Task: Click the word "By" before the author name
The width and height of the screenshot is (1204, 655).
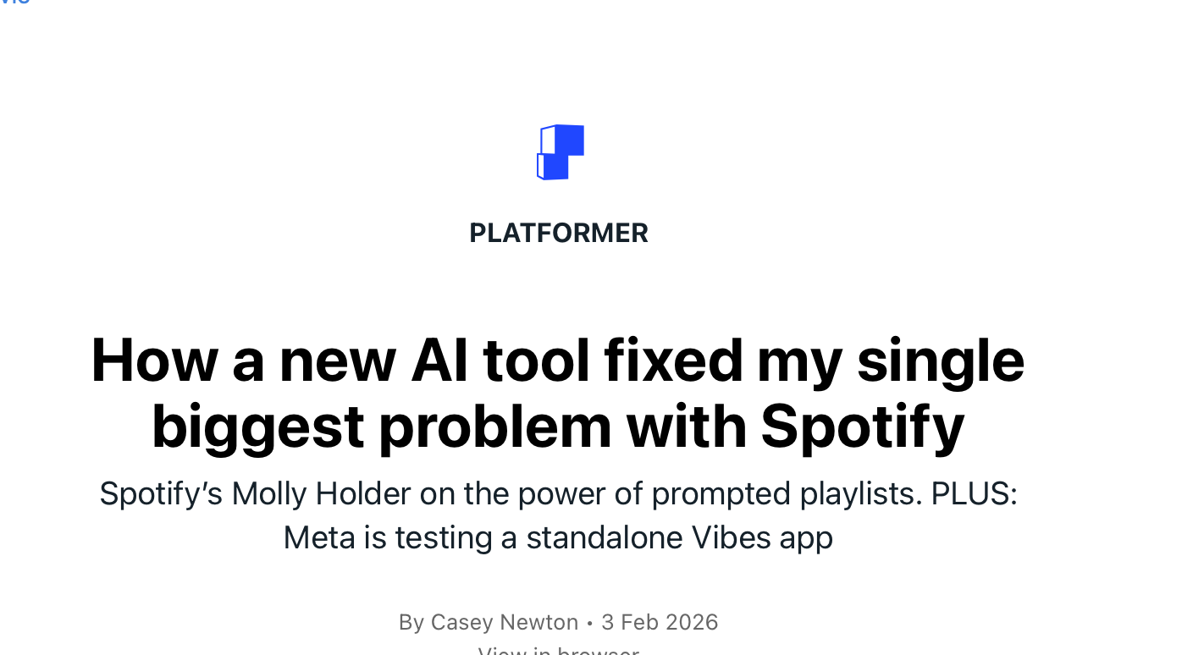Action: (411, 623)
